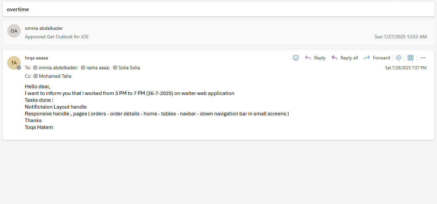Open recipient Solia Solia contact card

pyautogui.click(x=129, y=68)
